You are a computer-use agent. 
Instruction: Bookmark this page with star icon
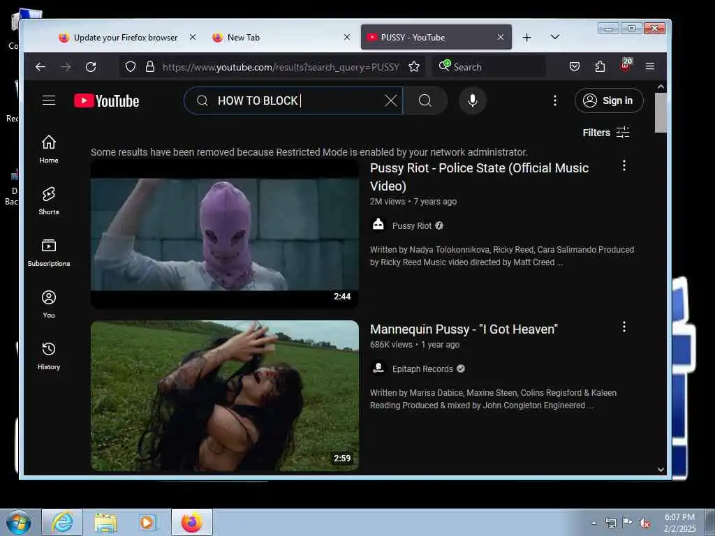click(x=414, y=67)
